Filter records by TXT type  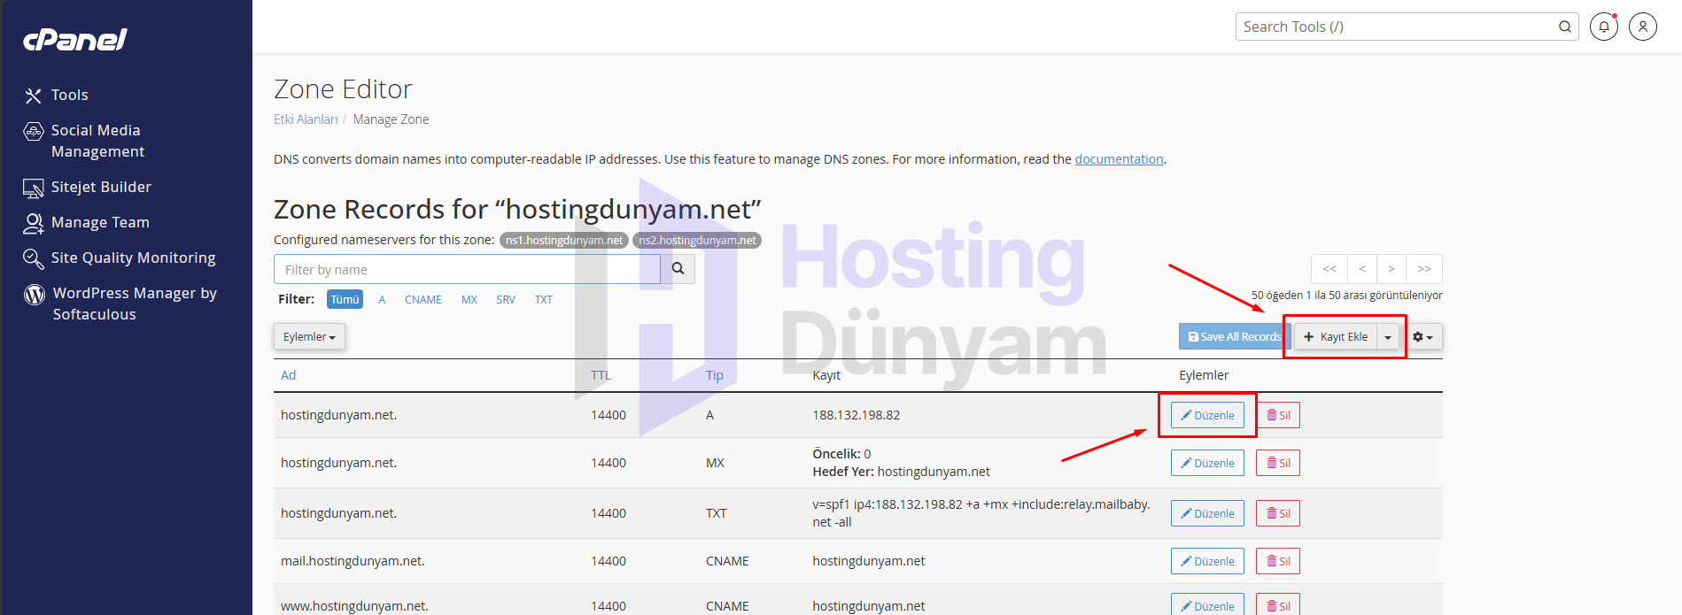pos(544,300)
